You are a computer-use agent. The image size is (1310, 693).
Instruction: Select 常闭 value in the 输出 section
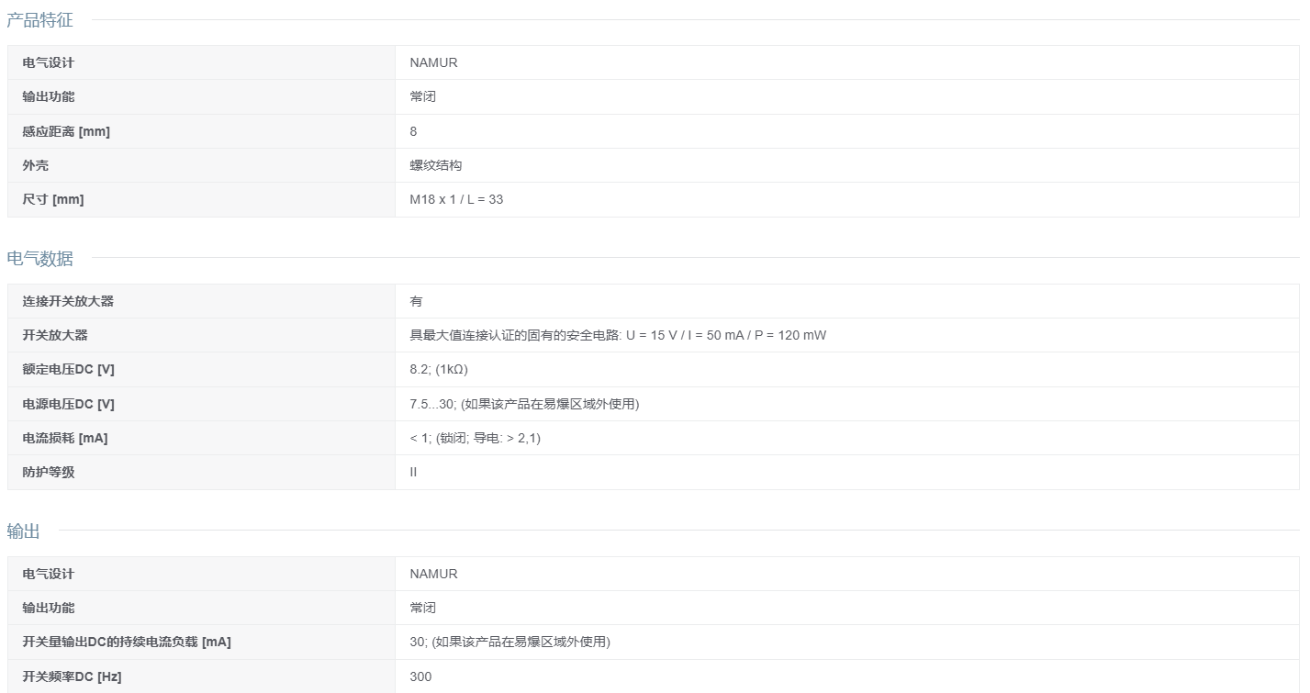pyautogui.click(x=423, y=608)
